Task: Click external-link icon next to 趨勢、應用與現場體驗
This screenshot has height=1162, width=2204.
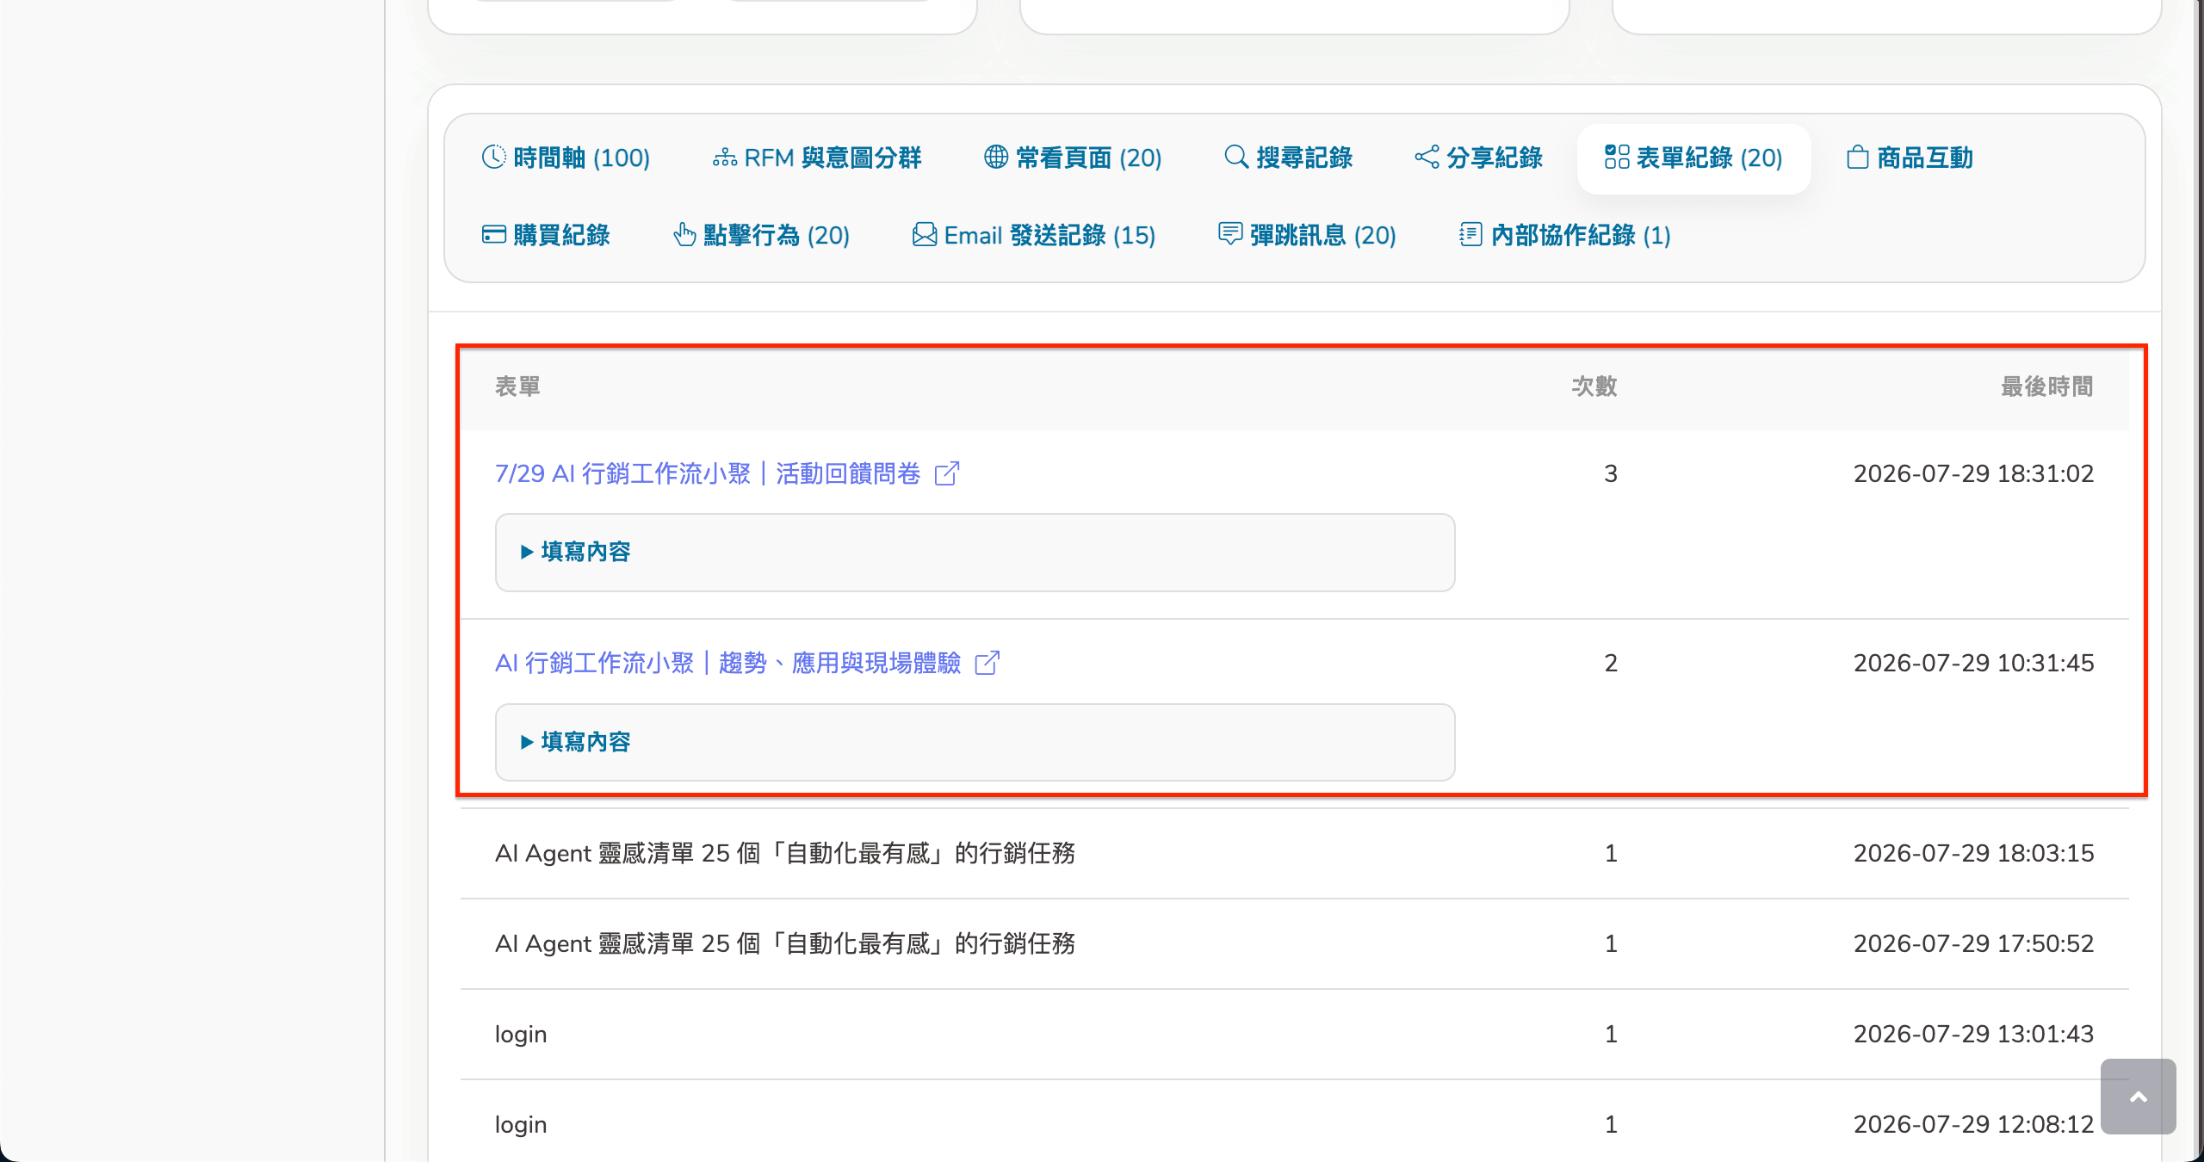Action: point(987,663)
